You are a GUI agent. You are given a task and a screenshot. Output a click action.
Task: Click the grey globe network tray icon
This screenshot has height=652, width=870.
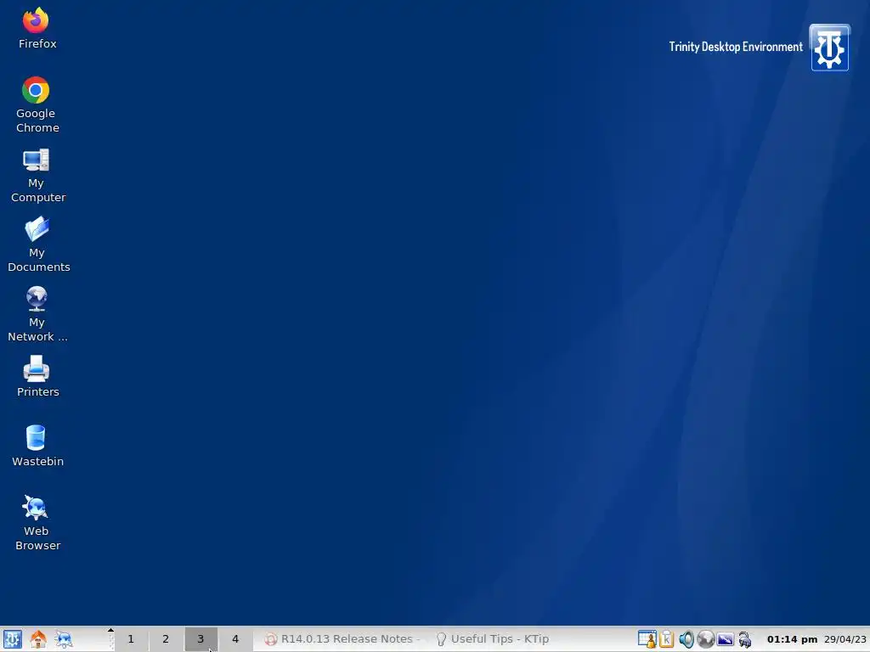pyautogui.click(x=706, y=639)
